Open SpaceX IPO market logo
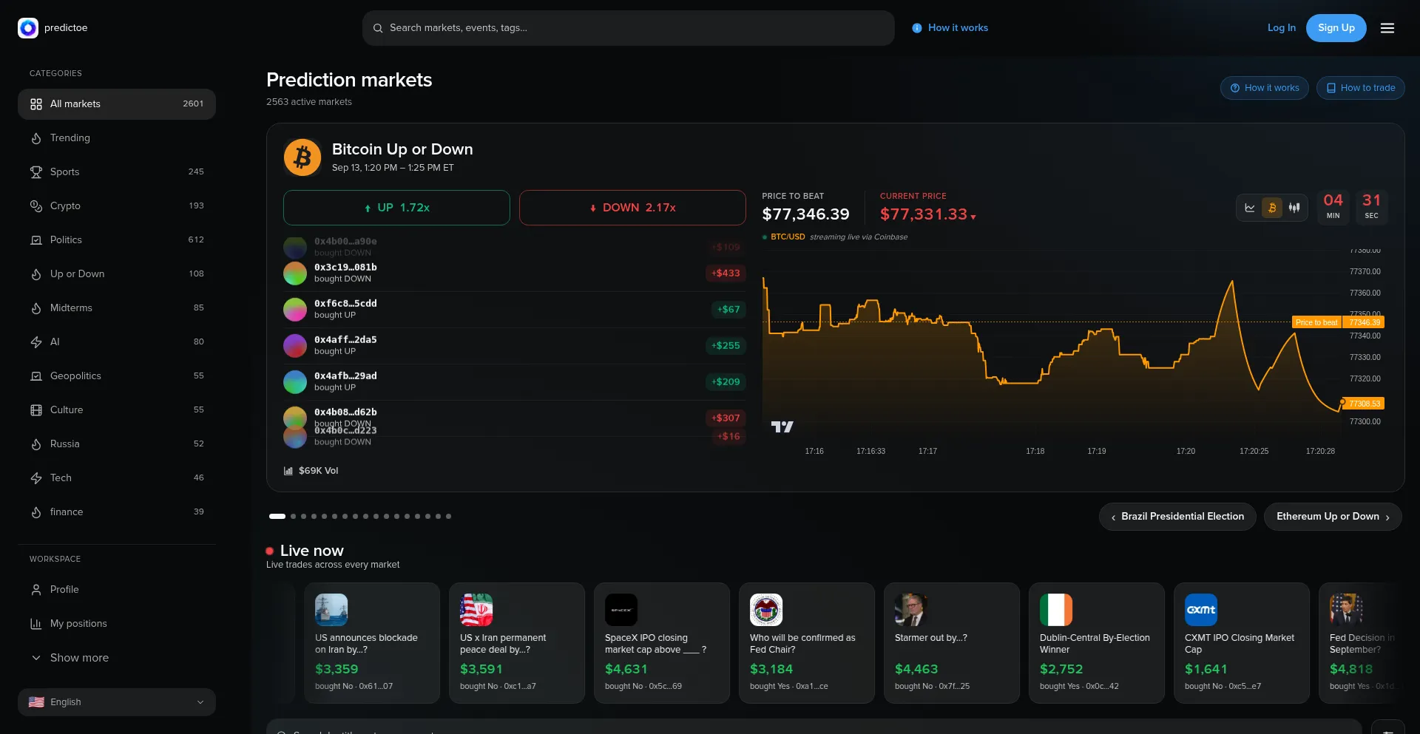The width and height of the screenshot is (1420, 734). click(x=621, y=610)
